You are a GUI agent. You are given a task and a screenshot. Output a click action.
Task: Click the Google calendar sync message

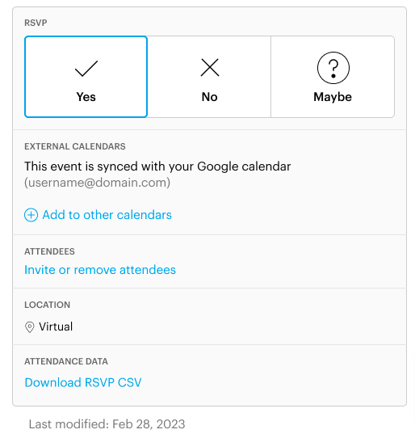point(157,166)
